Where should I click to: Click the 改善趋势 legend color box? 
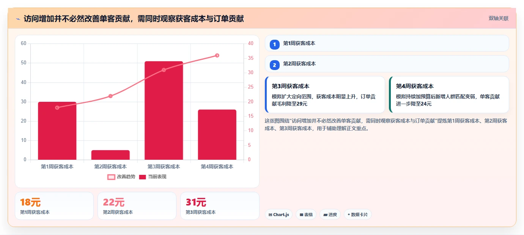point(111,177)
